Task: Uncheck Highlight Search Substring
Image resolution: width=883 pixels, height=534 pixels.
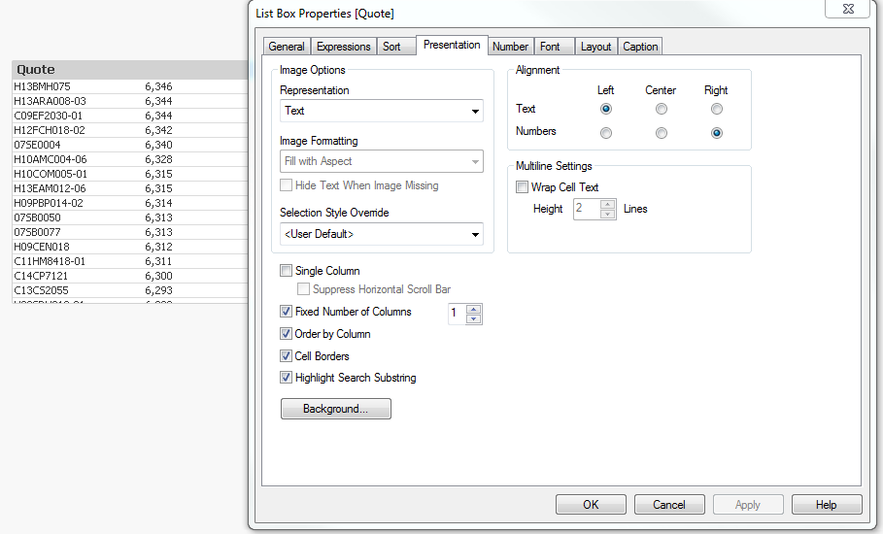Action: pyautogui.click(x=286, y=378)
